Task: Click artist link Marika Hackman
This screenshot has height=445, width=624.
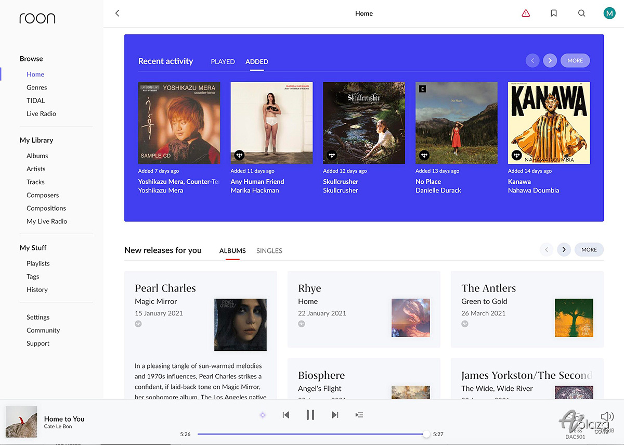Action: click(255, 190)
